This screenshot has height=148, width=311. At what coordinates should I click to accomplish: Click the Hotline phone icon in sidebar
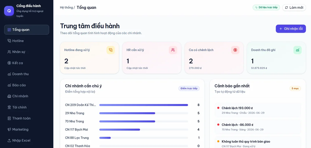(x=9, y=41)
